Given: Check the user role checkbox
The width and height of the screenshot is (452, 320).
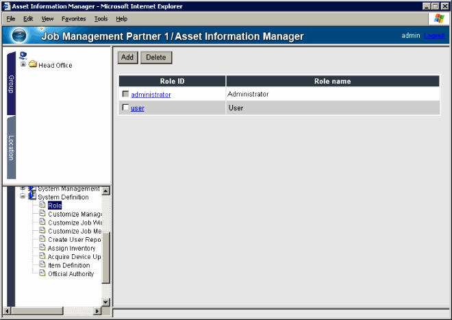Looking at the screenshot, I should pos(125,108).
